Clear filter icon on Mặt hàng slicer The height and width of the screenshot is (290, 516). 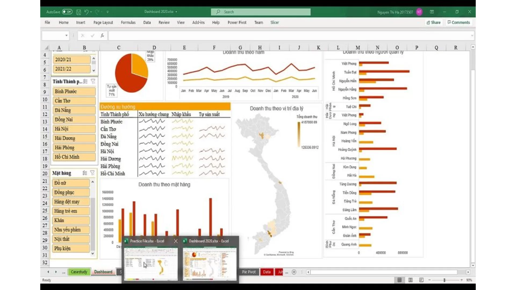point(92,173)
